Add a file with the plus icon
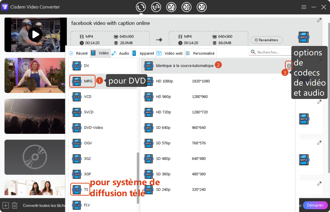 pos(5,206)
